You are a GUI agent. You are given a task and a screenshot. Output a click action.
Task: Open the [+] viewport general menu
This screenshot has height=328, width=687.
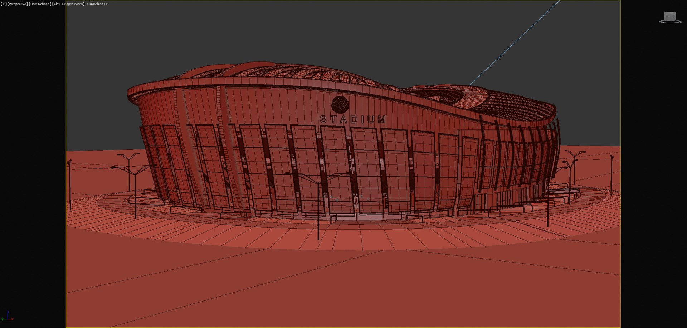[x=4, y=4]
